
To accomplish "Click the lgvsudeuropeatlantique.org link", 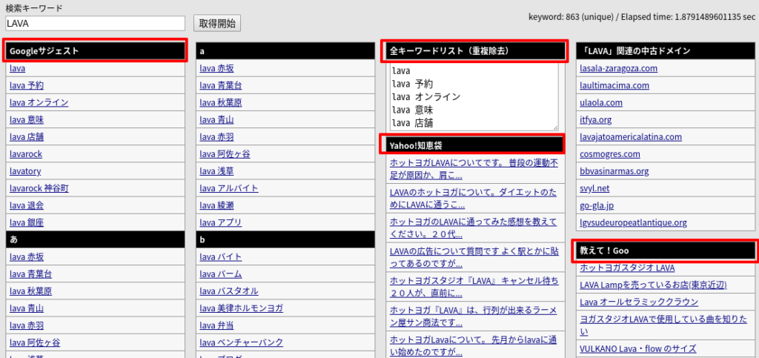I will tap(633, 222).
